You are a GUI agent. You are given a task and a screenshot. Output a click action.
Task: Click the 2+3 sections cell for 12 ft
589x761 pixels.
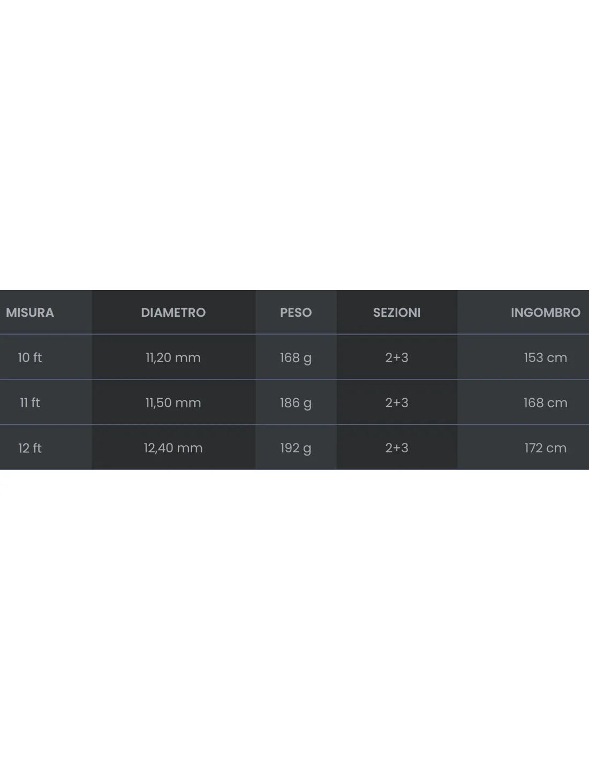coord(397,448)
